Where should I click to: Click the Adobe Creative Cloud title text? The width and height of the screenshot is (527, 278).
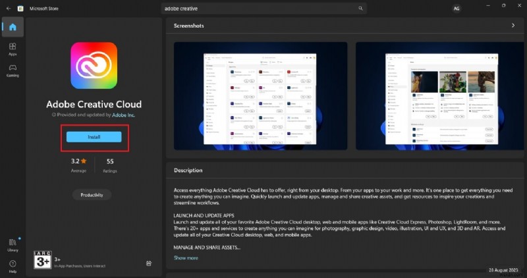tap(94, 104)
